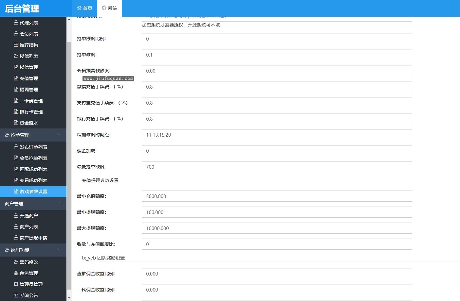Viewport: 460px width, 301px height.
Task: Switch to the 首页 tab
Action: pos(84,8)
